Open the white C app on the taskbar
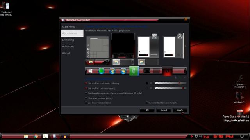250x140 pixels. point(45,136)
